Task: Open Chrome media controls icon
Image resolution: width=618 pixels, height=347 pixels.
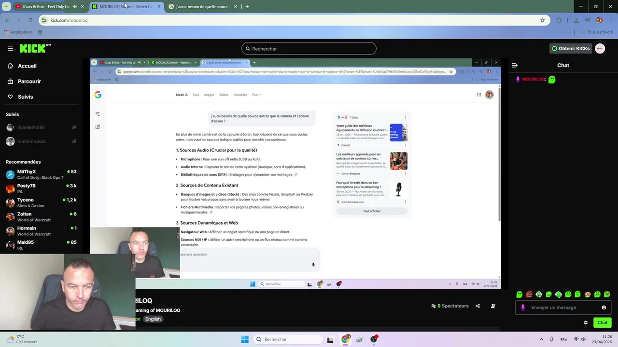Action: pyautogui.click(x=588, y=20)
